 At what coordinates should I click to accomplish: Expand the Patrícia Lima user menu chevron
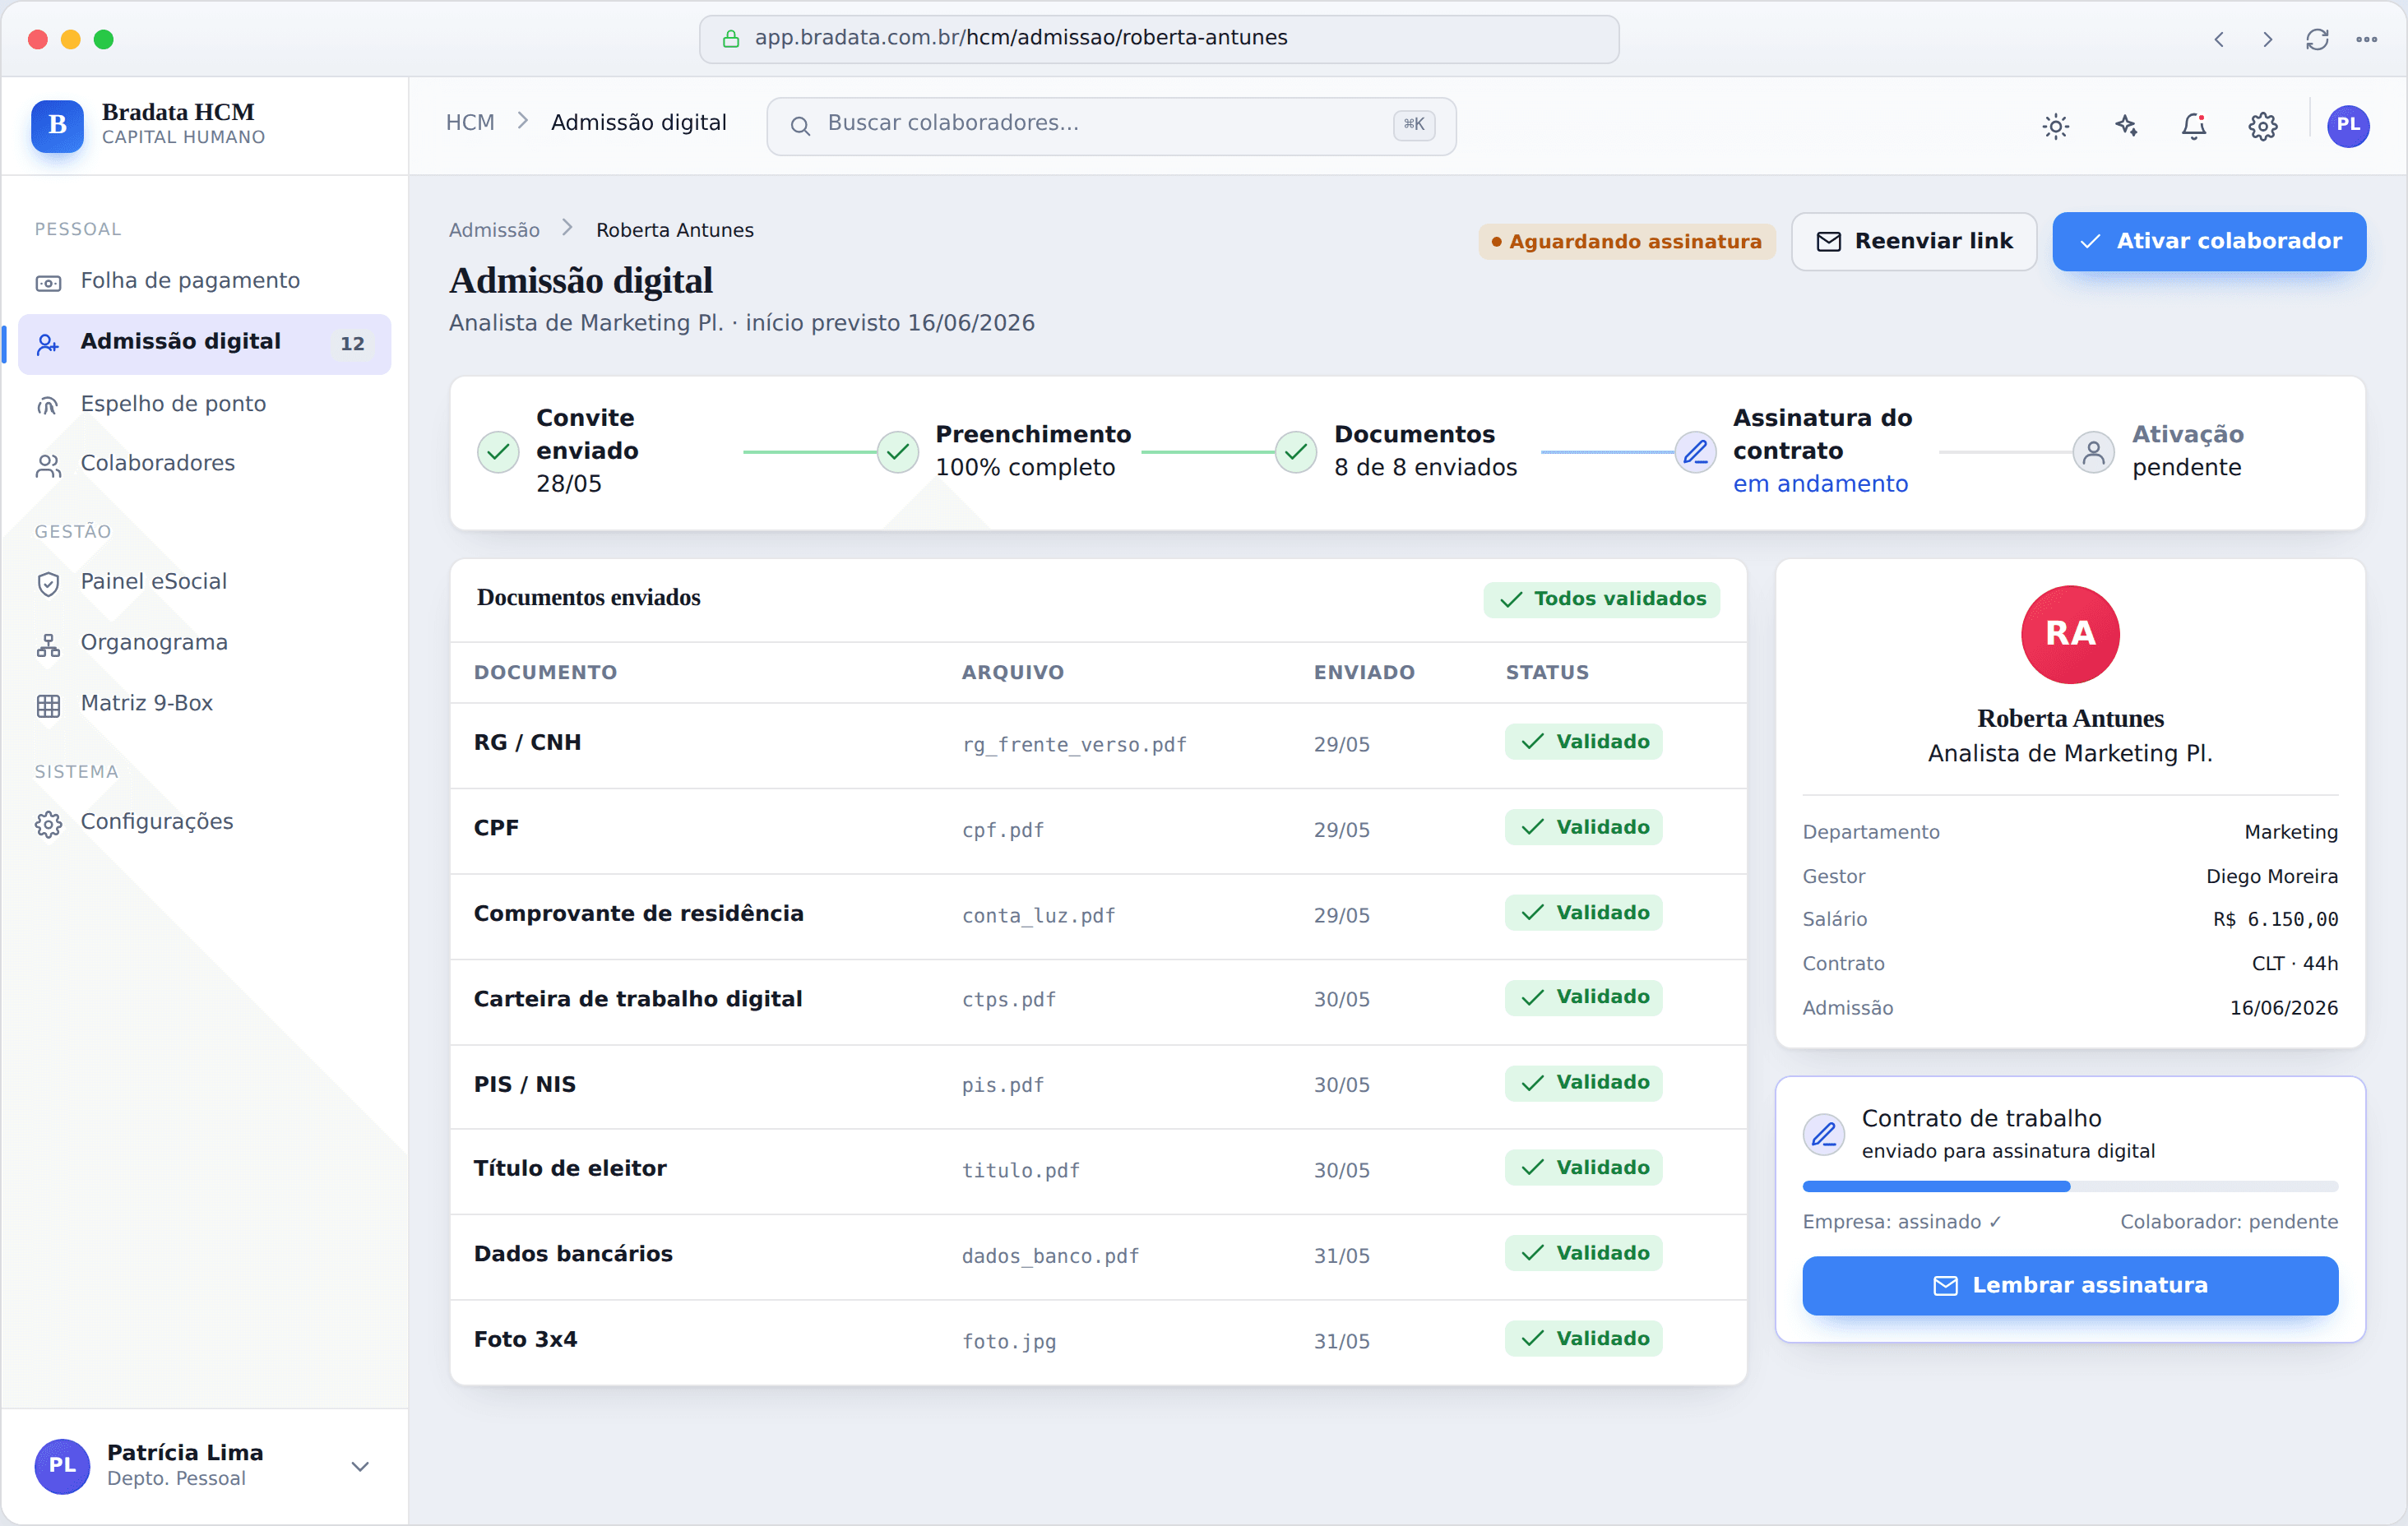(x=360, y=1466)
